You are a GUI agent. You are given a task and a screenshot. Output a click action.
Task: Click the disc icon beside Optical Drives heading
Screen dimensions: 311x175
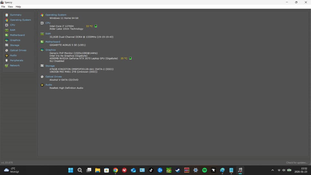click(x=42, y=77)
